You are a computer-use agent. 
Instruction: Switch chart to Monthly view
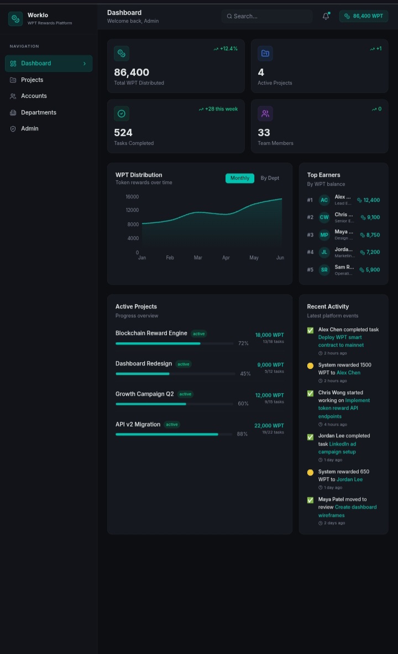240,178
